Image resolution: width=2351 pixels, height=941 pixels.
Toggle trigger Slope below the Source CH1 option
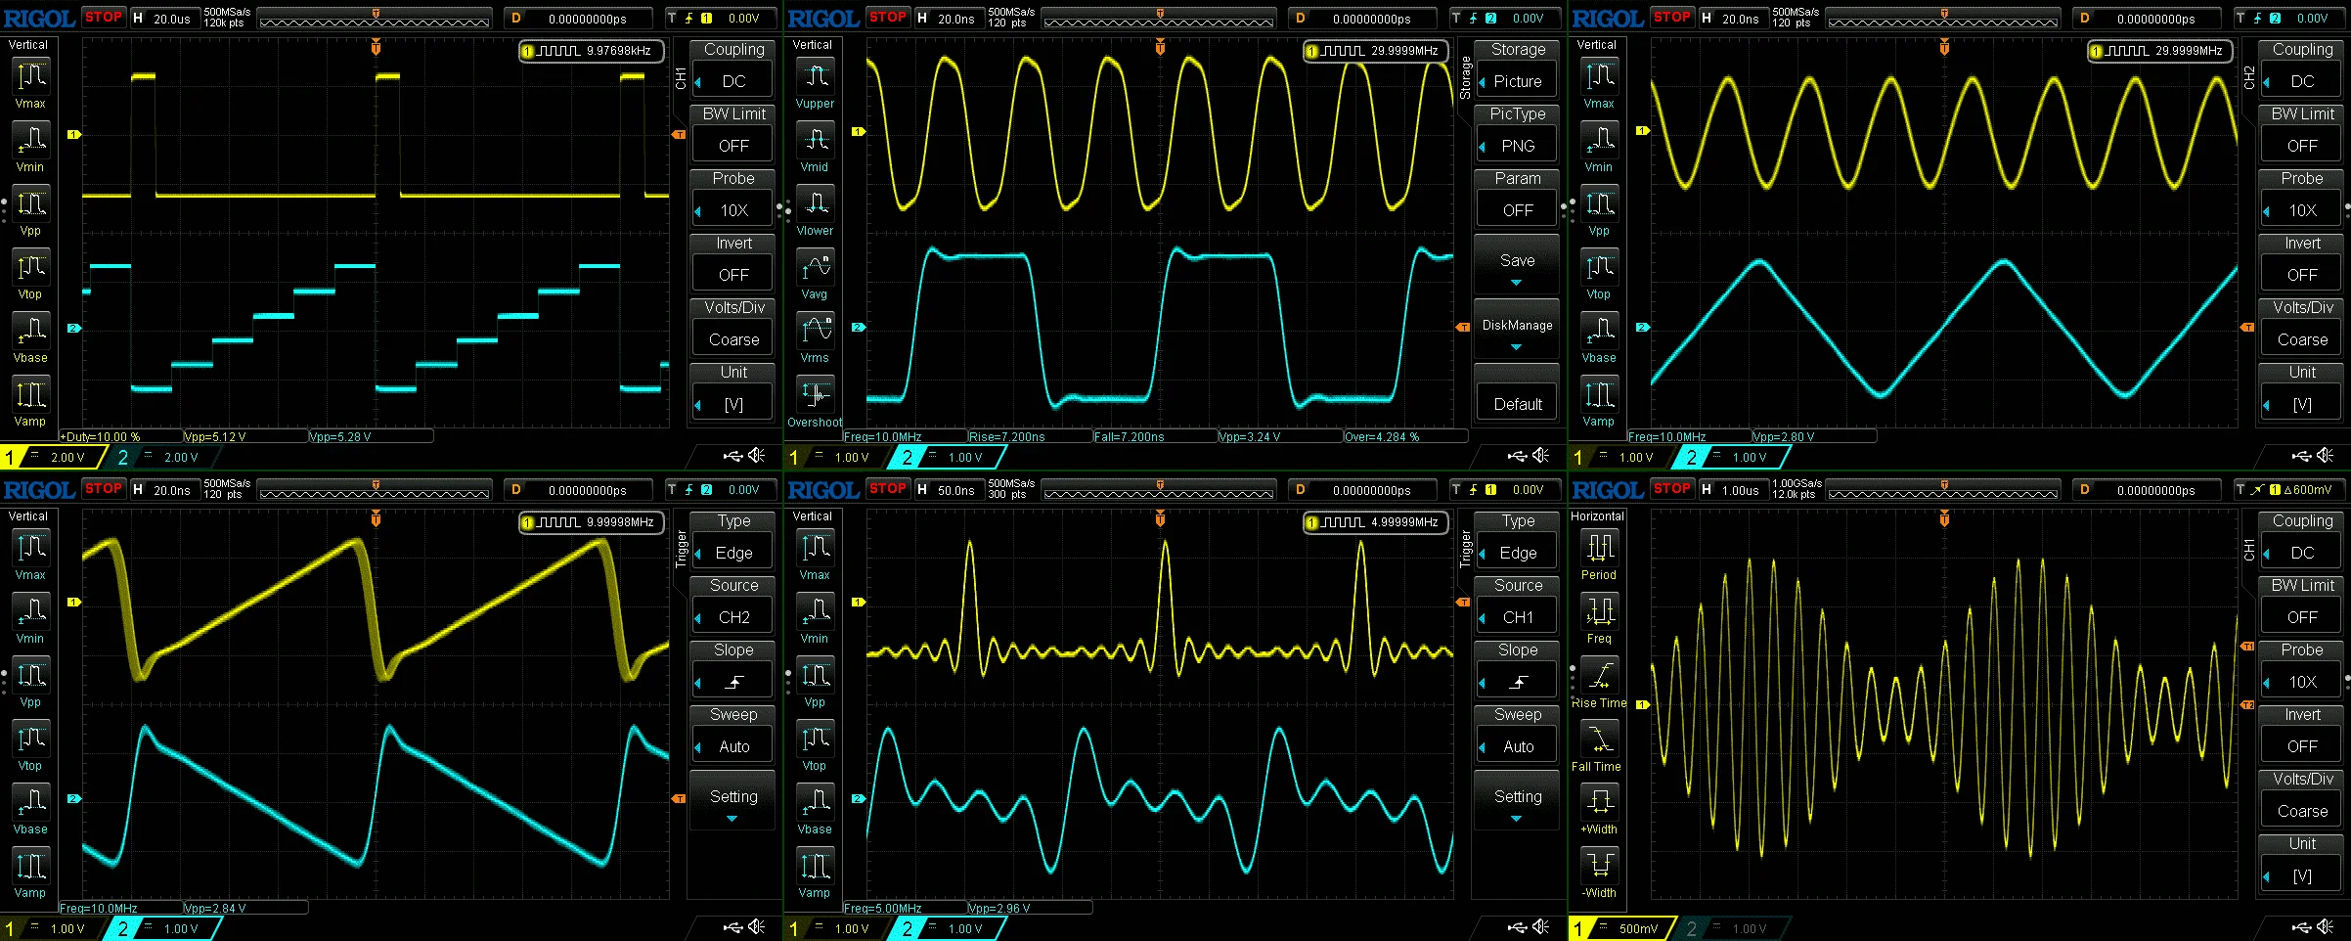[x=1518, y=670]
